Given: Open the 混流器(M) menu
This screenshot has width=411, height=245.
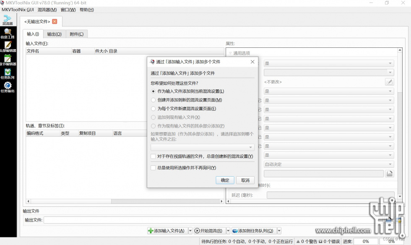Looking at the screenshot, I should tap(47, 10).
